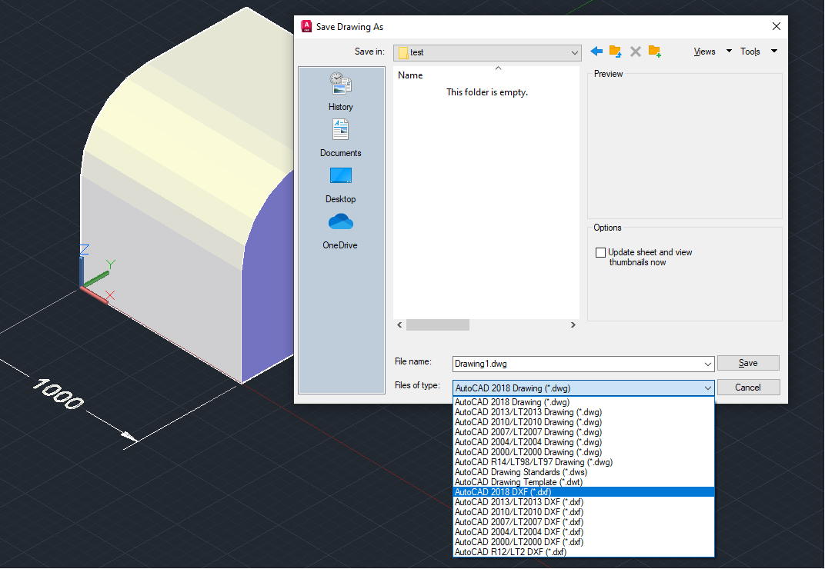Image resolution: width=825 pixels, height=569 pixels.
Task: Go back to the previous folder
Action: click(x=596, y=51)
